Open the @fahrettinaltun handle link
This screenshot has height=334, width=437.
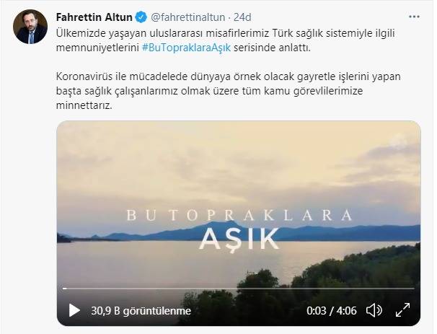187,17
